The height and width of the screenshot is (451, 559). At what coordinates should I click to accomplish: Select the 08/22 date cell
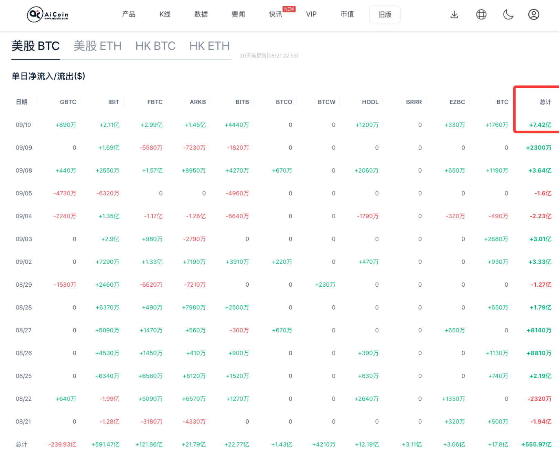(24, 399)
